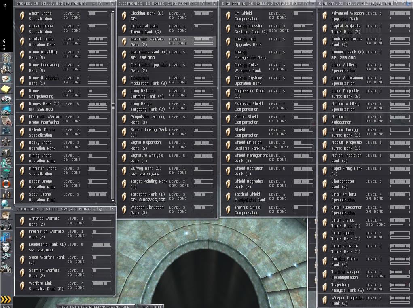Click the Cloaking skill book icon
Image resolution: width=413 pixels, height=308 pixels.
(x=124, y=16)
